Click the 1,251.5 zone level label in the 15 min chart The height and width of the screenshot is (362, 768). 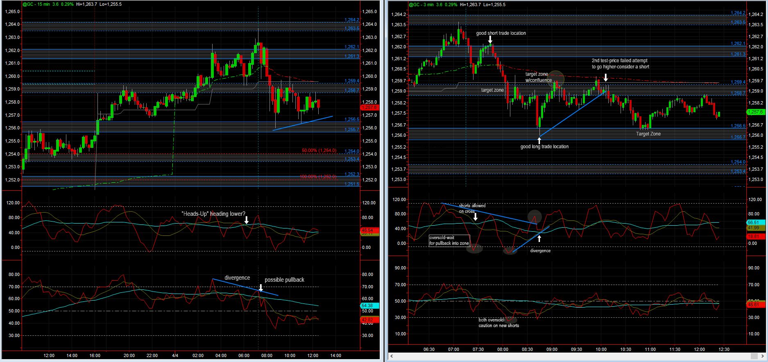click(x=352, y=184)
